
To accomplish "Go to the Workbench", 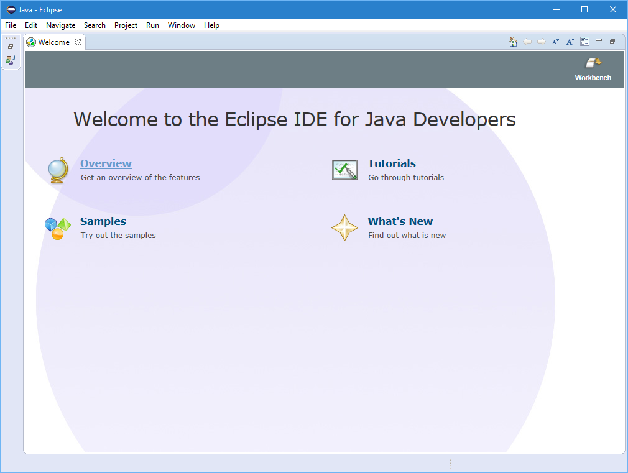I will pos(593,69).
